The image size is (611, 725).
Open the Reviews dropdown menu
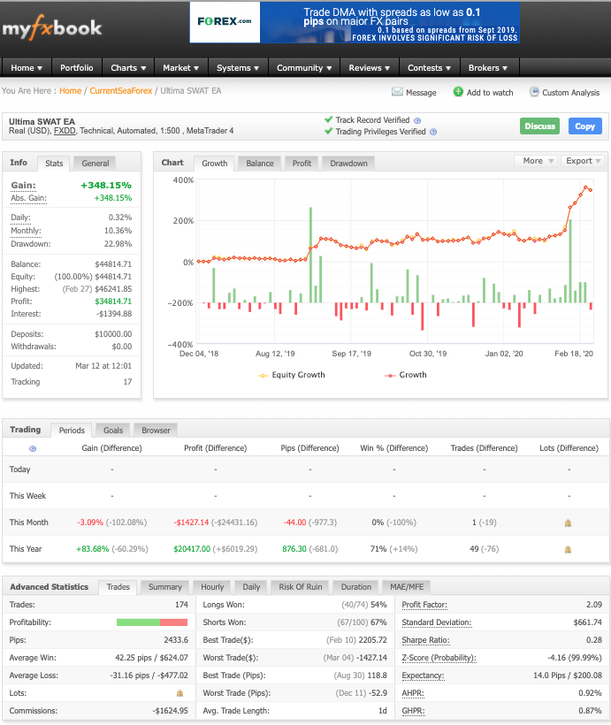click(369, 68)
